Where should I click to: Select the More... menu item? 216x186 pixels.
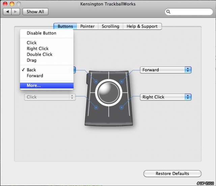pos(47,85)
